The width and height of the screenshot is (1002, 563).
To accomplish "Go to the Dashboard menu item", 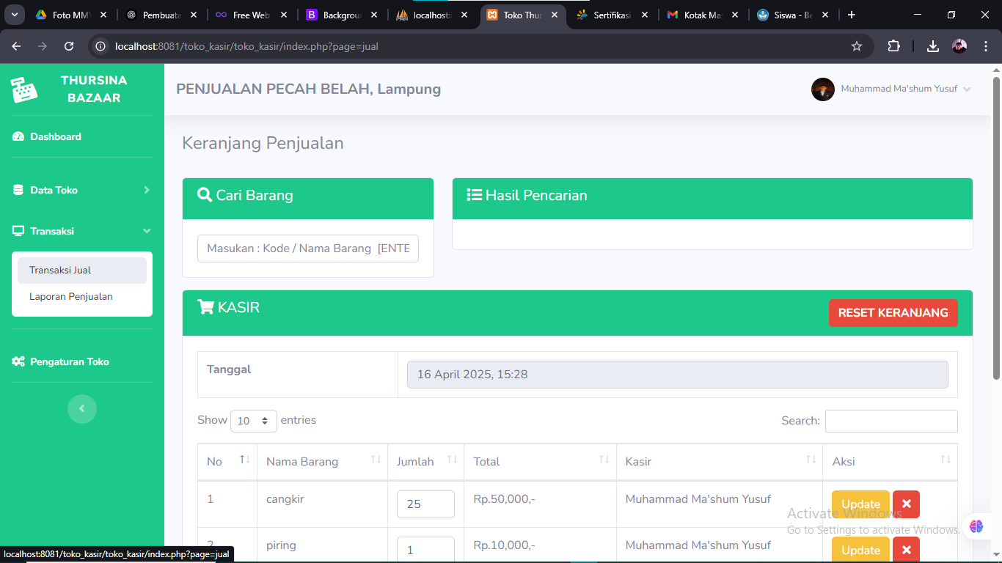I will pyautogui.click(x=56, y=137).
